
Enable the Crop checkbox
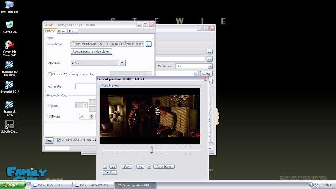(x=50, y=106)
